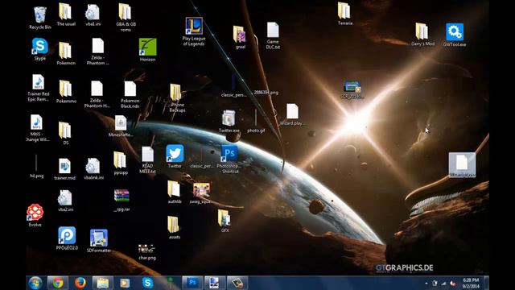
Task: Select the vba2.ini file
Action: pyautogui.click(x=65, y=201)
